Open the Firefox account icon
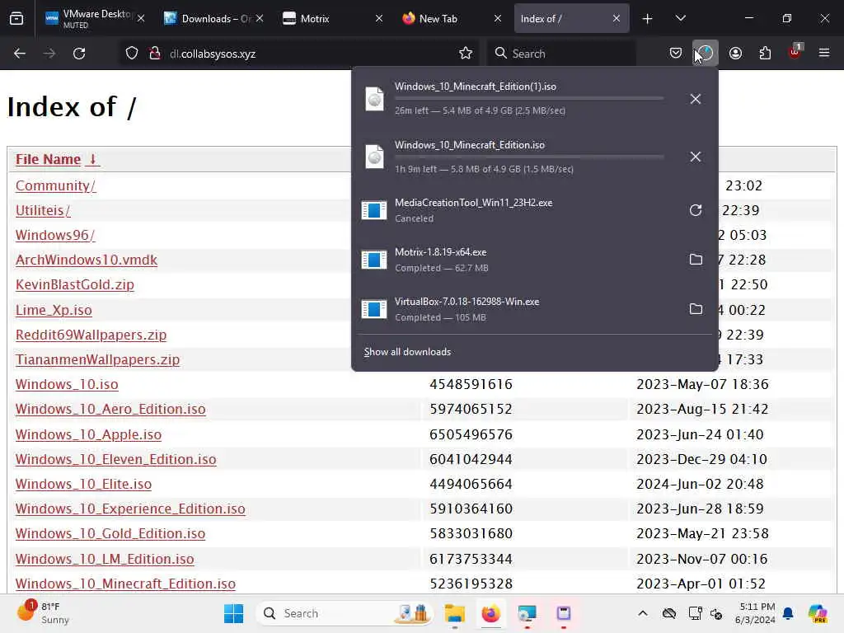Viewport: 844px width, 633px height. click(735, 54)
